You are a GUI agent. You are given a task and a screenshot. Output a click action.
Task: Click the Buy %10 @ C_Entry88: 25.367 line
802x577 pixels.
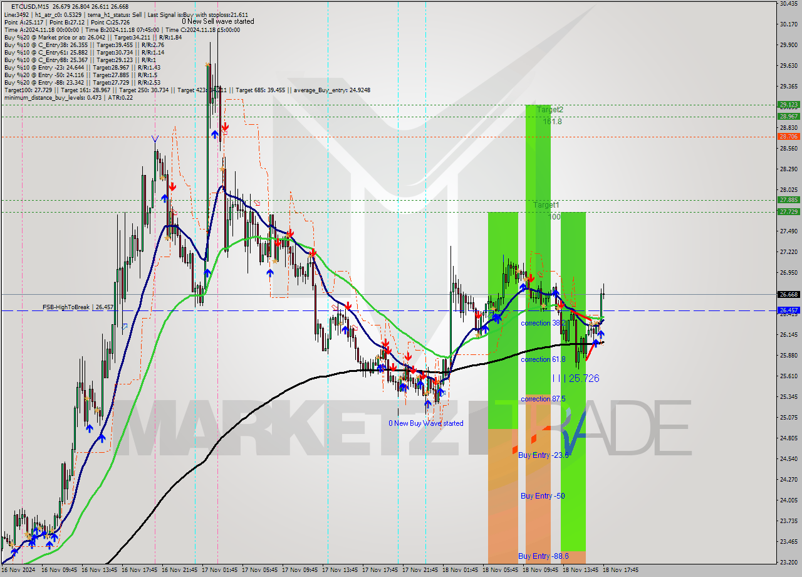point(80,60)
